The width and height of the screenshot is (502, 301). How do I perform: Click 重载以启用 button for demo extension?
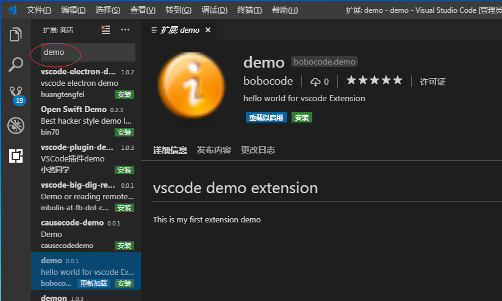266,118
